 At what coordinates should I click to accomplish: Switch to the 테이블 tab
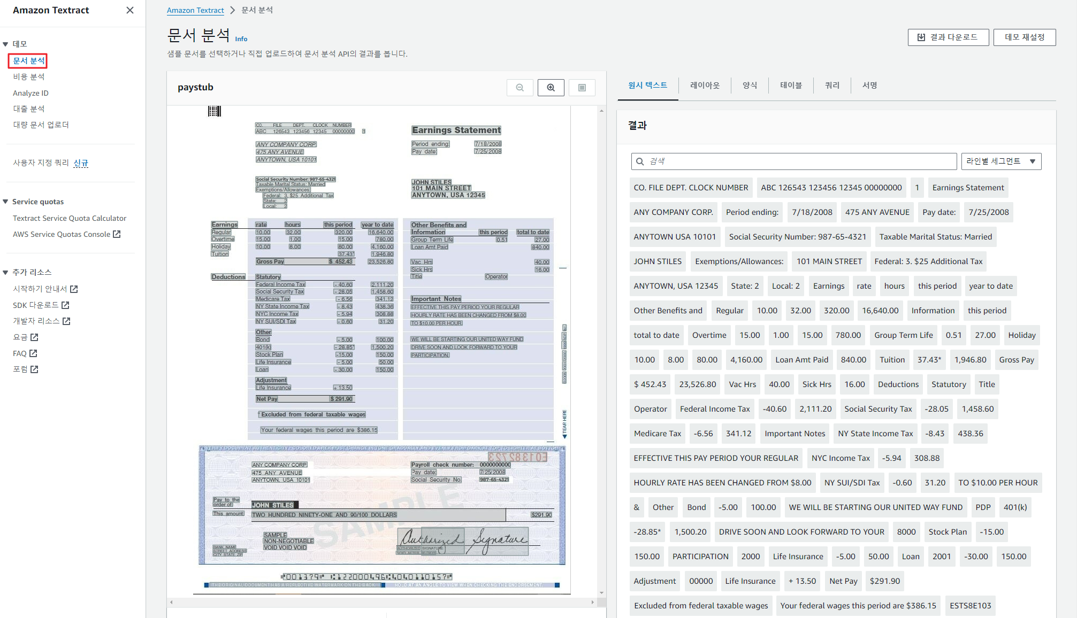coord(790,86)
